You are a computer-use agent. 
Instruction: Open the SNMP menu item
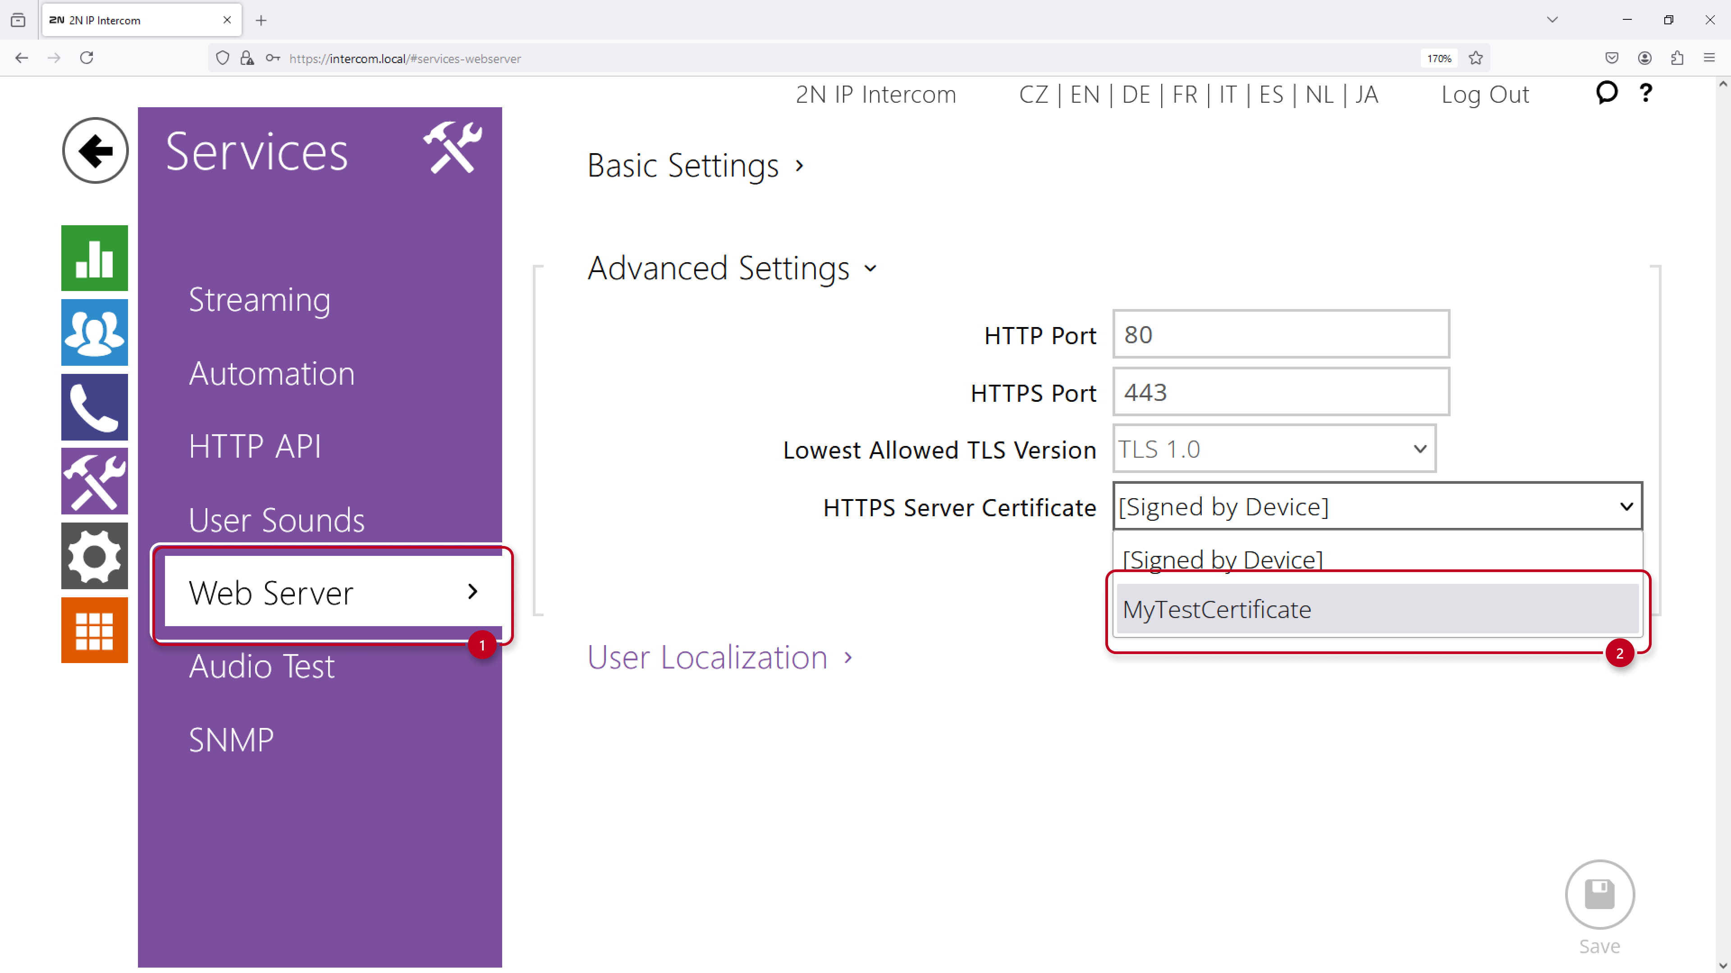[231, 740]
